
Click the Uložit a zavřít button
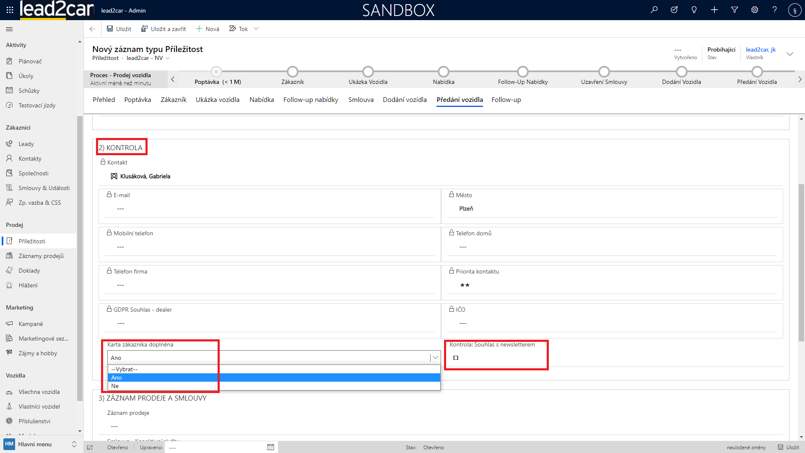click(x=164, y=29)
